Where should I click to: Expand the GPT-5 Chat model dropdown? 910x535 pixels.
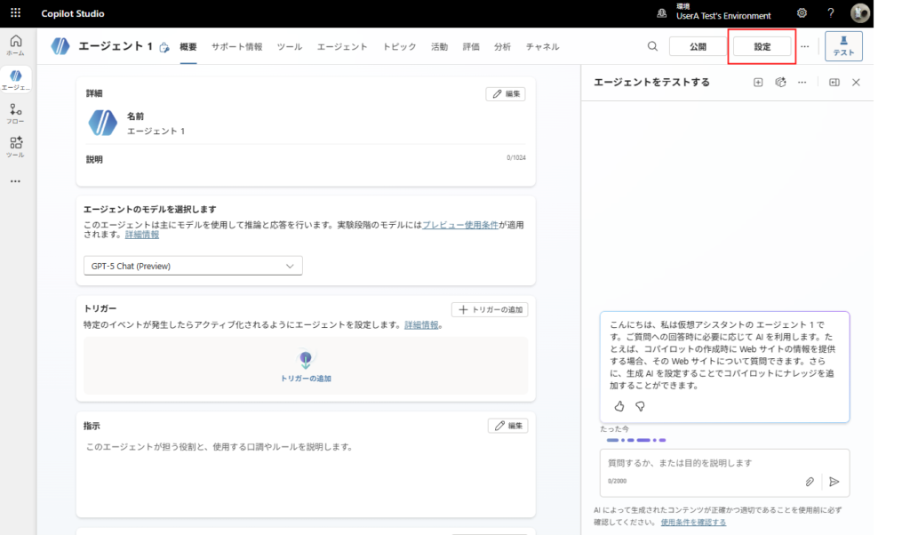coord(192,266)
